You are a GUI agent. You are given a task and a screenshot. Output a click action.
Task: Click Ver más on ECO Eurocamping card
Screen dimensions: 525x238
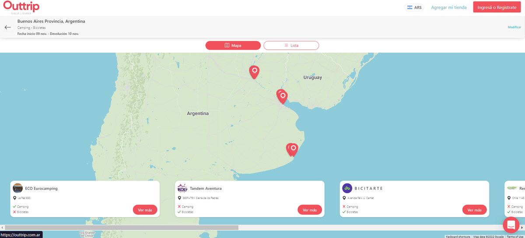[145, 210]
